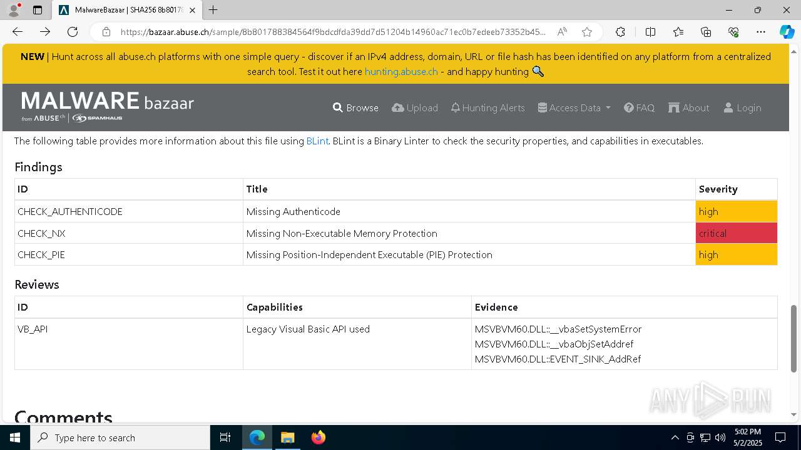Expand the Access Data dropdown

pyautogui.click(x=574, y=107)
